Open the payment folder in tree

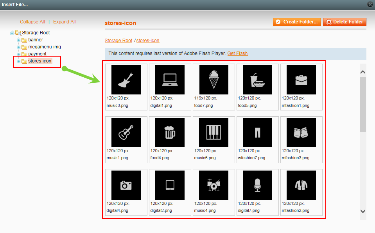click(37, 54)
